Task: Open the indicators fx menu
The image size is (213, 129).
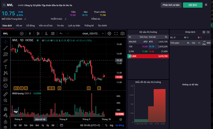Action: coord(46,34)
